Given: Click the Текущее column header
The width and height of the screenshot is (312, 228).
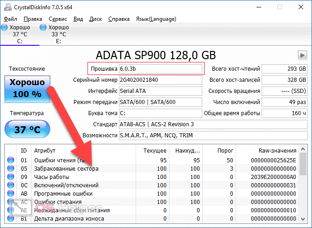Looking at the screenshot, I should point(153,151).
